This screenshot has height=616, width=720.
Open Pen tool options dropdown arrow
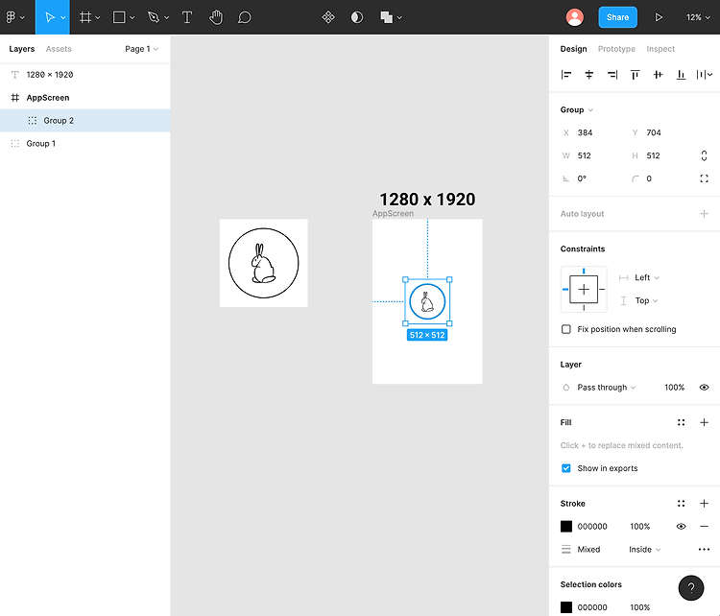[x=167, y=18]
